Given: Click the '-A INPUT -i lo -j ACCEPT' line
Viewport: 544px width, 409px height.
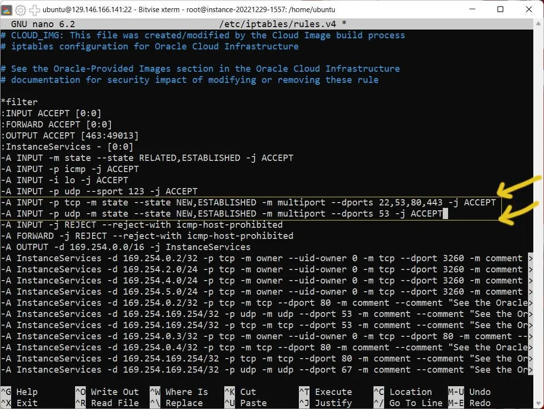Looking at the screenshot, I should 64,180.
